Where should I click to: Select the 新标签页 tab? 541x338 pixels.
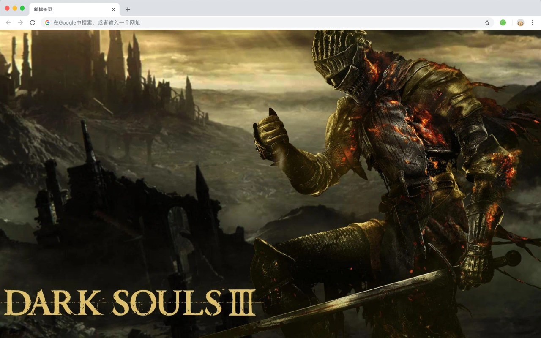[74, 9]
